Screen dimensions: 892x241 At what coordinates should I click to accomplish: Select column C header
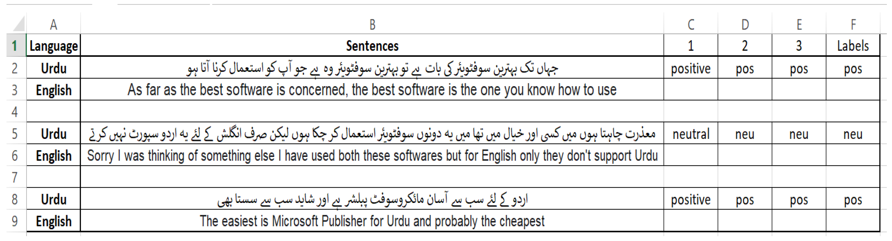click(691, 25)
